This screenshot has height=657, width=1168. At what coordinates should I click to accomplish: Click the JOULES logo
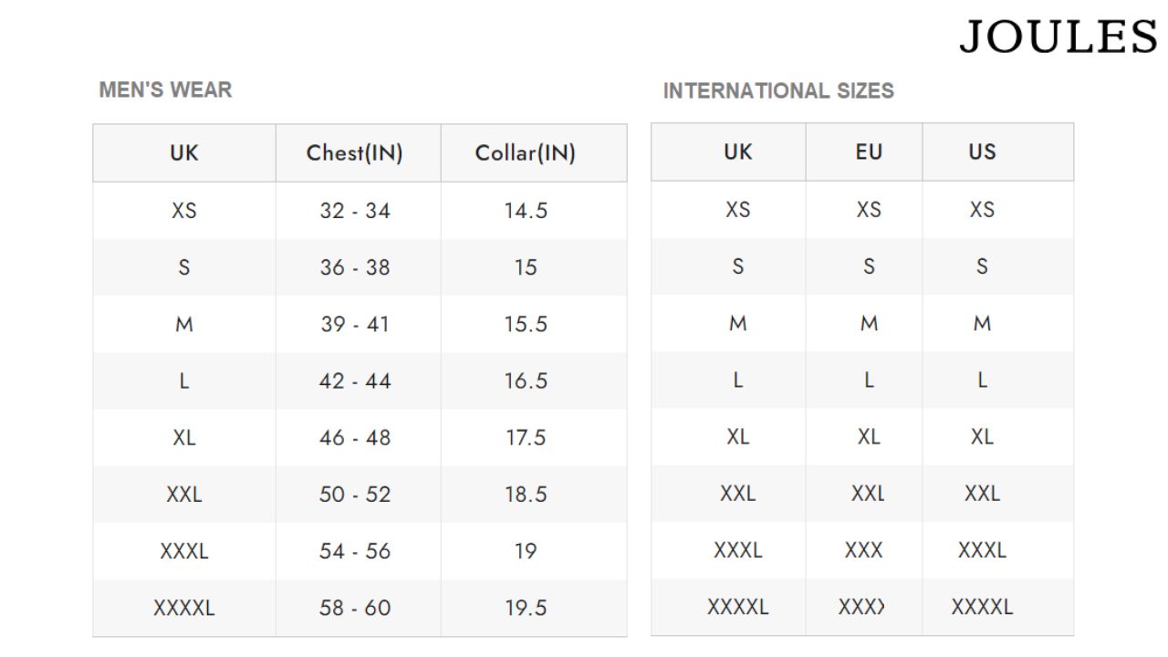[x=1058, y=37]
